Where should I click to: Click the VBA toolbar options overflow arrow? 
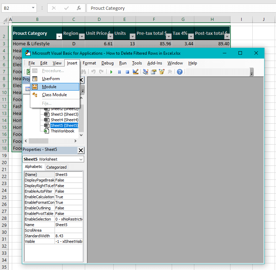pyautogui.click(x=252, y=72)
